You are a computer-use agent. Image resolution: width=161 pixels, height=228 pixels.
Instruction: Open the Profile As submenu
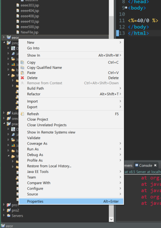pyautogui.click(x=71, y=160)
